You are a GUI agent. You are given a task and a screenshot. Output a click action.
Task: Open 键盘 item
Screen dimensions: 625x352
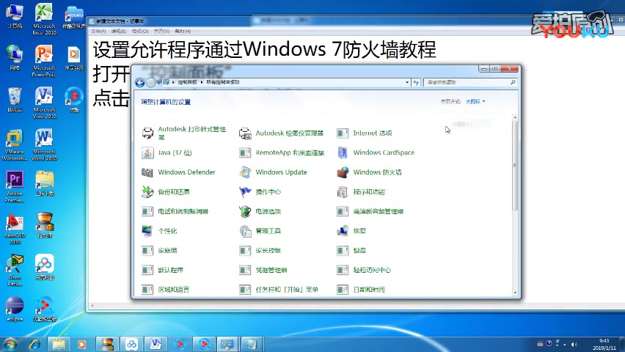click(x=351, y=250)
